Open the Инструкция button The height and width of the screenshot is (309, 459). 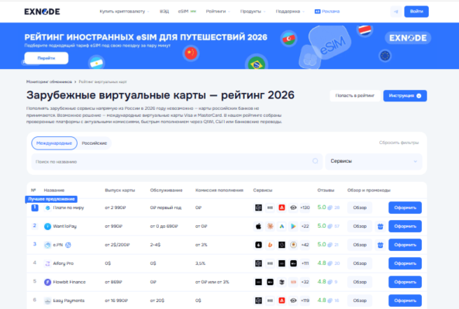(406, 95)
